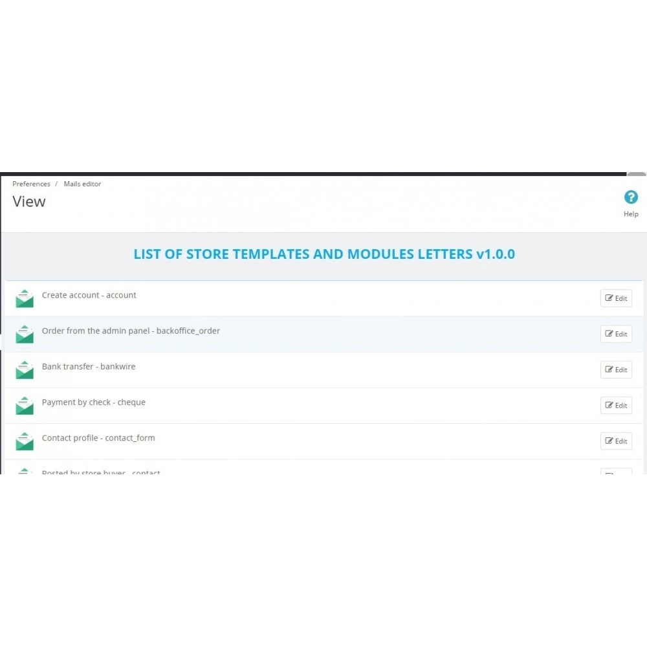The image size is (647, 647).
Task: Select the Order from the admin panel row
Action: [x=131, y=331]
